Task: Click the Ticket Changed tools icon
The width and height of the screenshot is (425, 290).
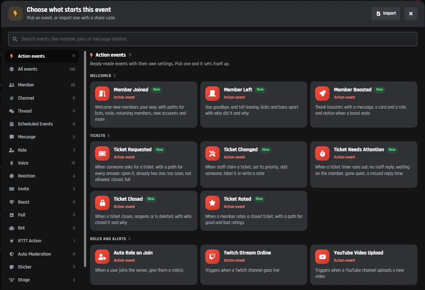Action: click(x=212, y=153)
